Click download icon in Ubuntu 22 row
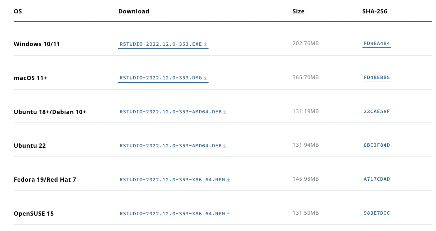Image resolution: width=436 pixels, height=231 pixels. click(x=225, y=146)
